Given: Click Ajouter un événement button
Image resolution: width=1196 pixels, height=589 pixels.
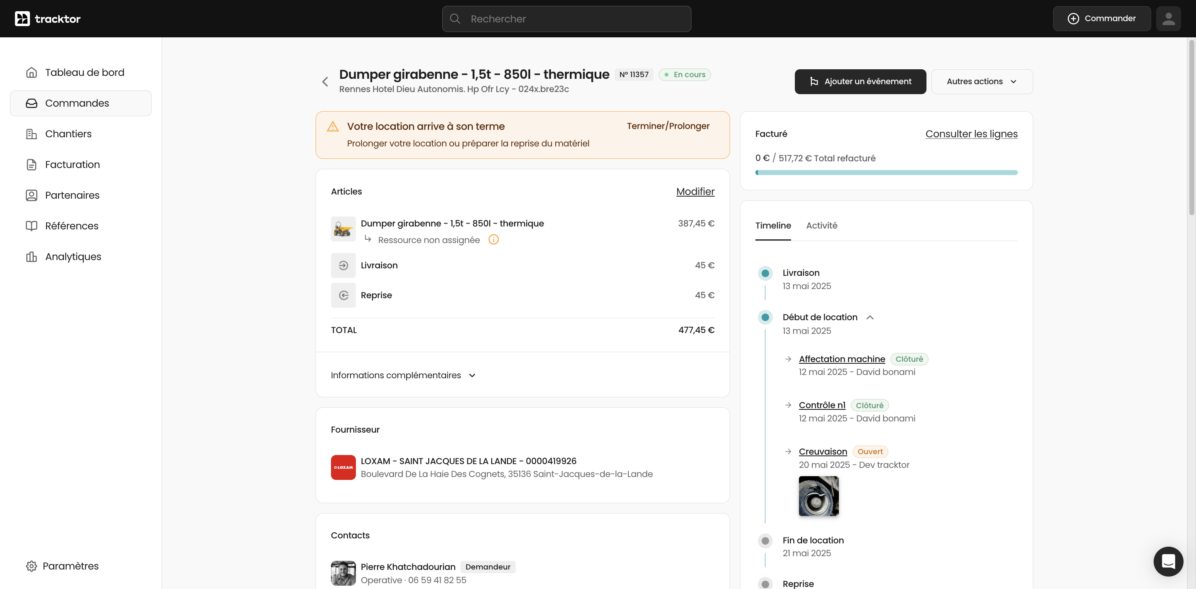Looking at the screenshot, I should click(860, 82).
